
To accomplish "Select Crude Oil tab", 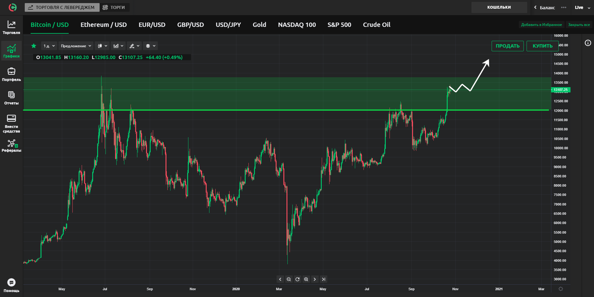I will point(377,25).
